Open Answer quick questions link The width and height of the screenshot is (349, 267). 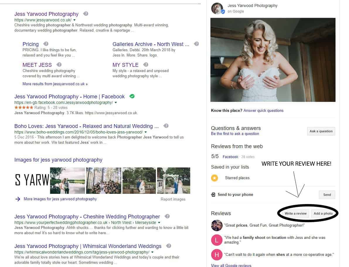click(263, 110)
